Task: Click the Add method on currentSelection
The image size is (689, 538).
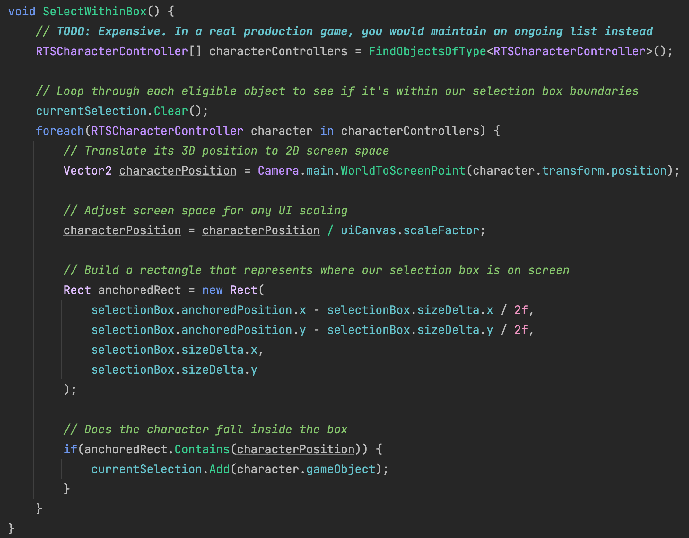Action: pyautogui.click(x=219, y=469)
